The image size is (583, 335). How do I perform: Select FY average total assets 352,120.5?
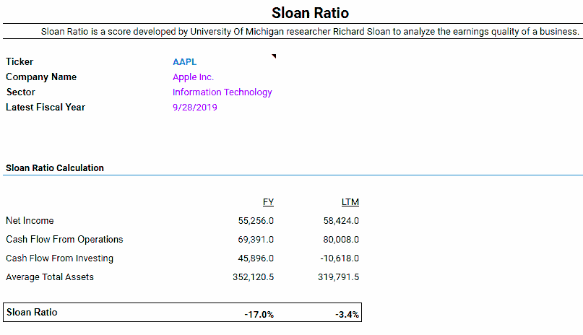coord(253,277)
